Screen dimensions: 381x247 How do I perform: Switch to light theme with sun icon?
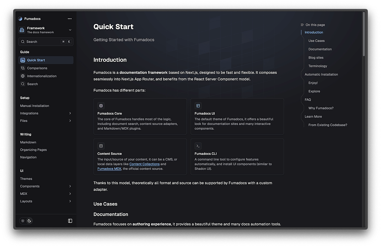pos(23,221)
